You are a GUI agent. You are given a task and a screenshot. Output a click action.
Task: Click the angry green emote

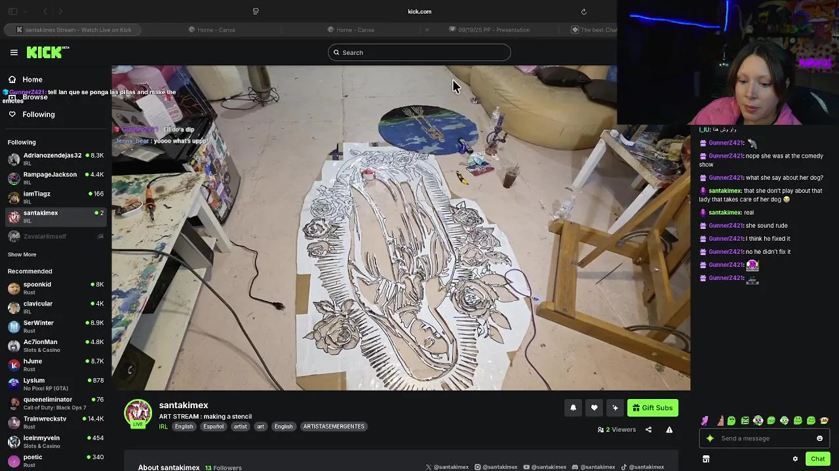click(x=745, y=421)
